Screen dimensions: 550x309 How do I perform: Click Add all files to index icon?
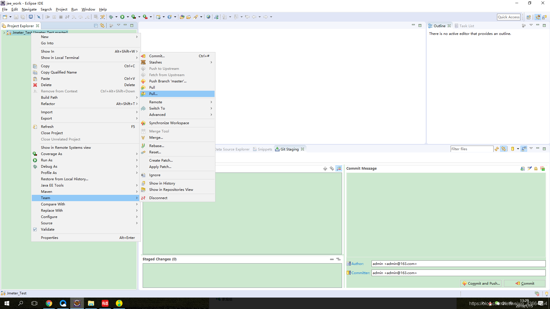(332, 169)
